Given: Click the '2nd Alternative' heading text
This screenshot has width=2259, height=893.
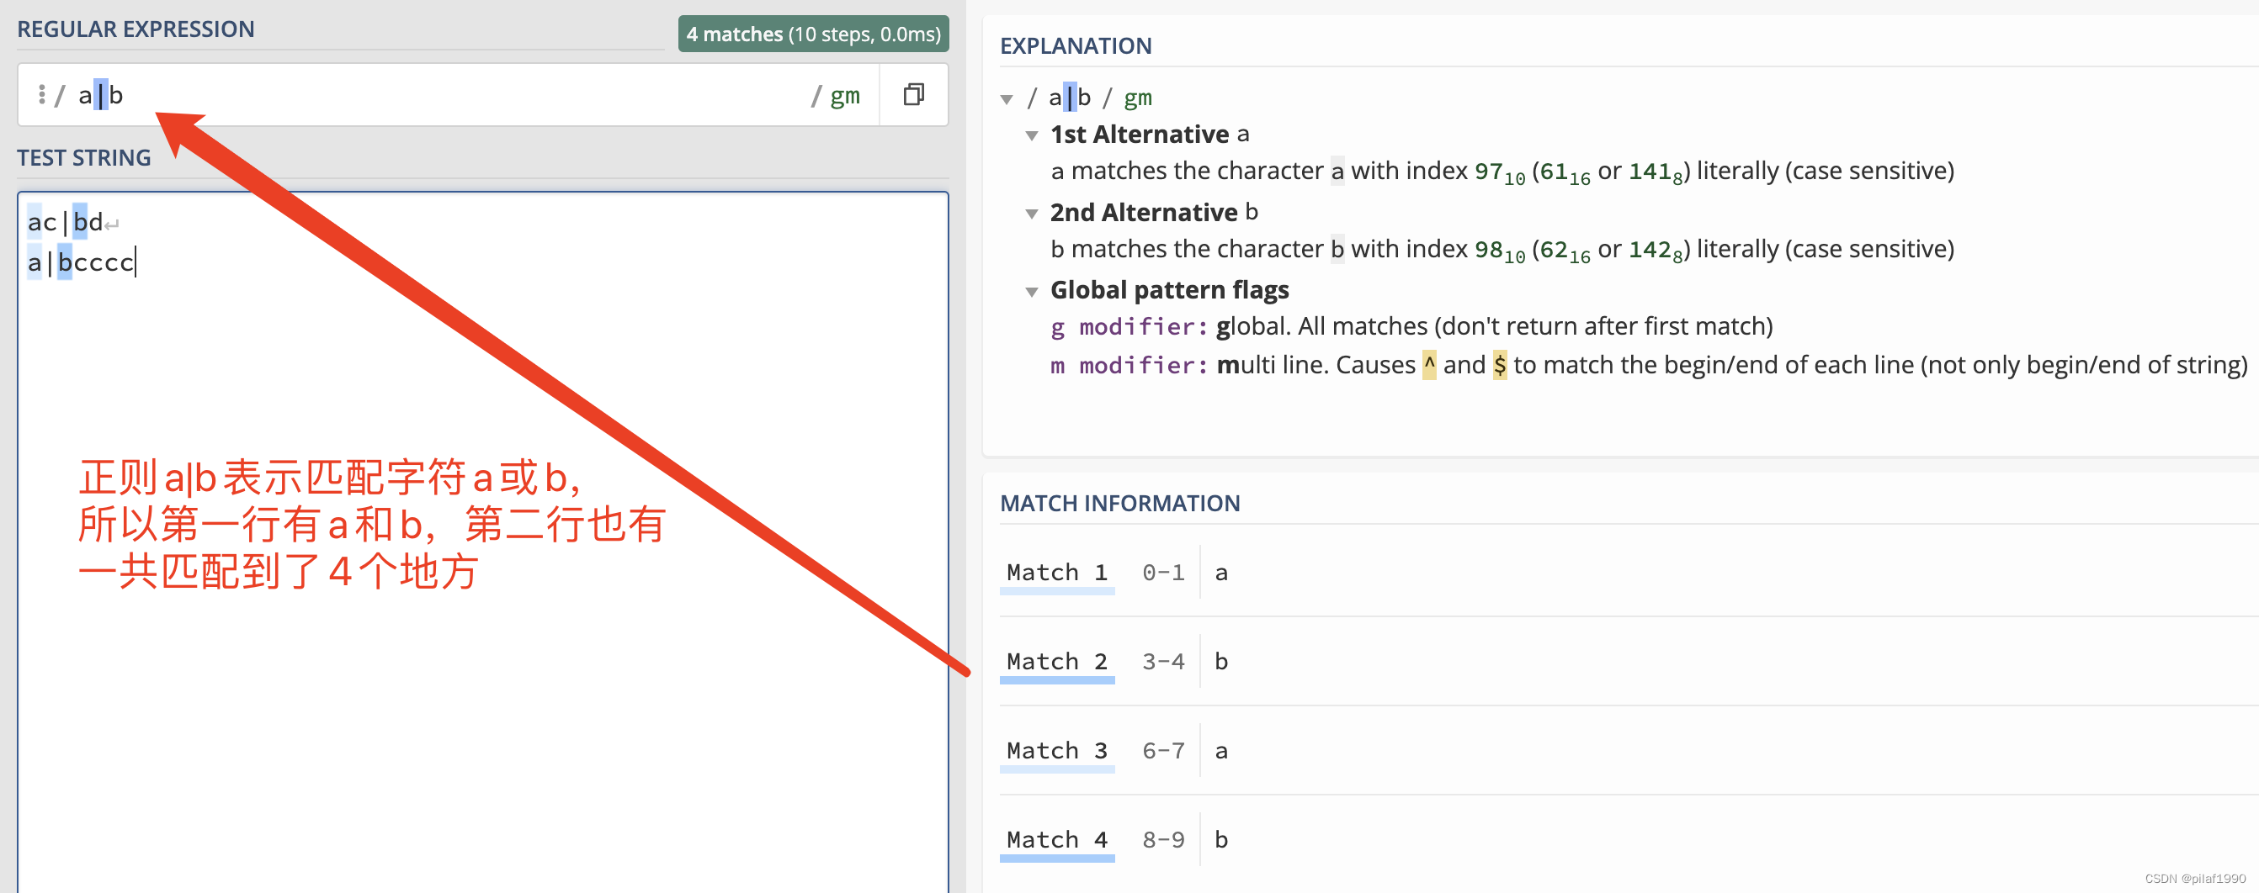Looking at the screenshot, I should pos(1144,212).
